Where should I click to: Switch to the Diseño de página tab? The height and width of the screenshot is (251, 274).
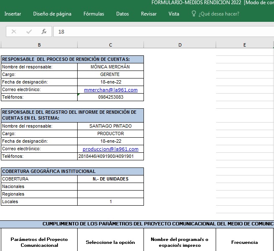pos(52,14)
